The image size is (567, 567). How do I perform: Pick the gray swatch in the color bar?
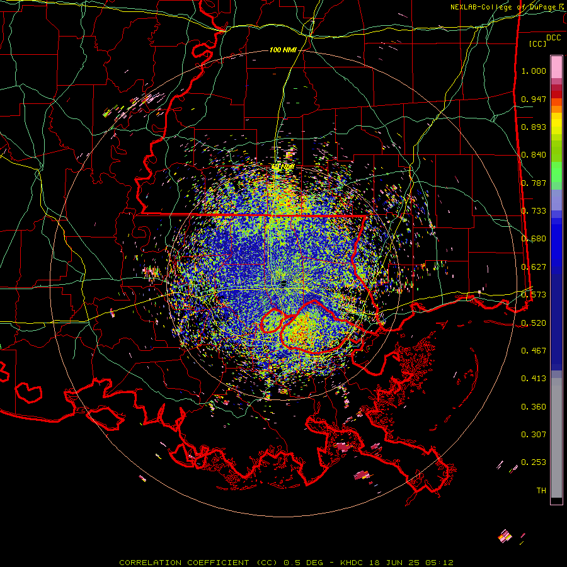coord(556,438)
